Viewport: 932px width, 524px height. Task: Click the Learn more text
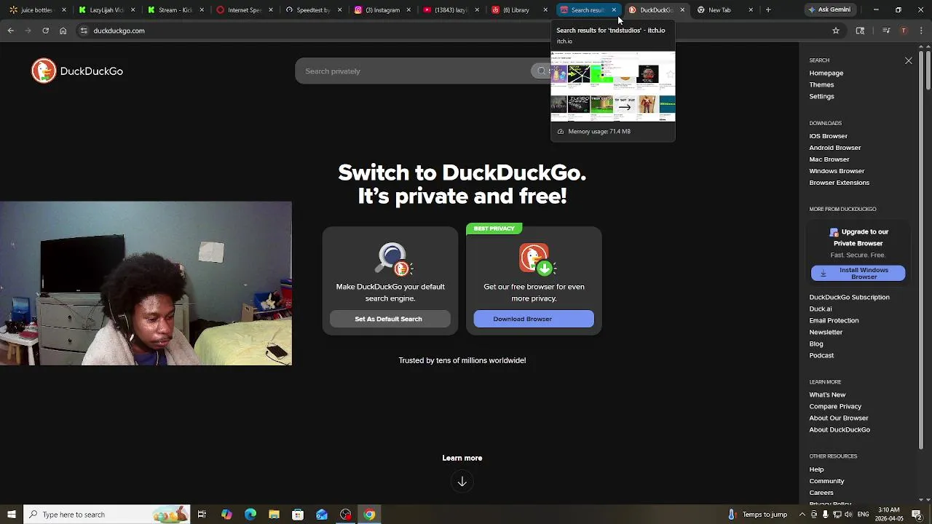click(462, 458)
